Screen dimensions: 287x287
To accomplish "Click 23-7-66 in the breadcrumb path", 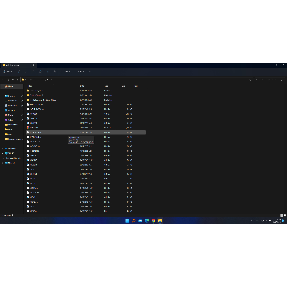I will (x=30, y=80).
